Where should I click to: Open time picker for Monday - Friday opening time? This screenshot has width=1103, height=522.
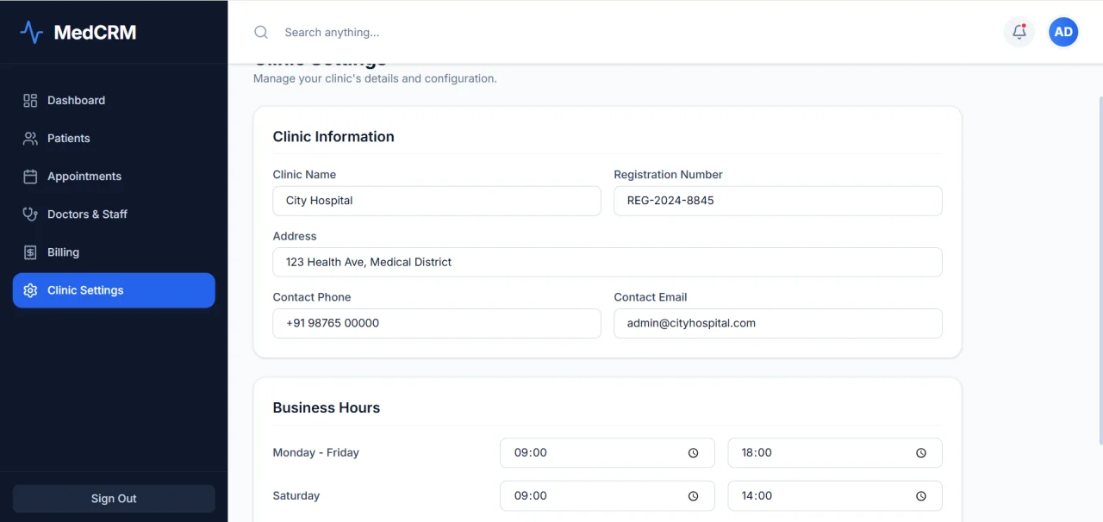click(x=693, y=453)
